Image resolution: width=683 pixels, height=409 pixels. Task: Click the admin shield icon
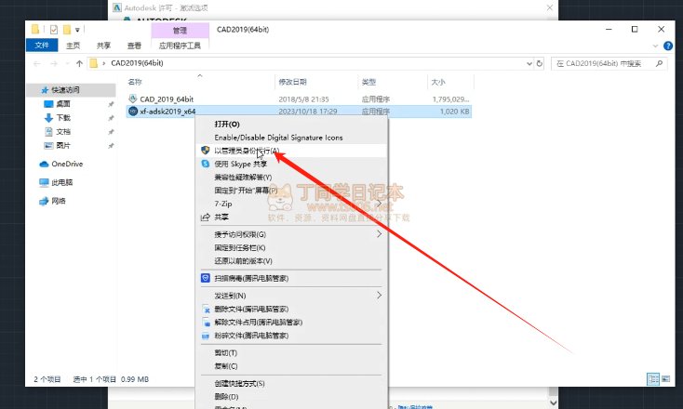point(206,151)
